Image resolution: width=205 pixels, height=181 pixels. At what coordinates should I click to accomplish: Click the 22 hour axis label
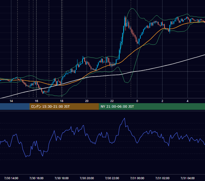coord(112,101)
